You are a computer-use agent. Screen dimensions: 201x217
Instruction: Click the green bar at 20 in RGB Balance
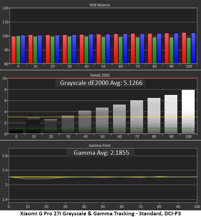[x=52, y=50]
